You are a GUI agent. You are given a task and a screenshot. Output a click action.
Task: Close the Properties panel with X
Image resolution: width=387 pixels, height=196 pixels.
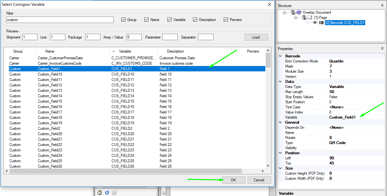(382, 48)
